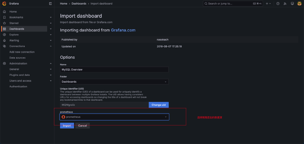
Task: Open the Folder dropdown showing Dashboards
Action: point(114,82)
